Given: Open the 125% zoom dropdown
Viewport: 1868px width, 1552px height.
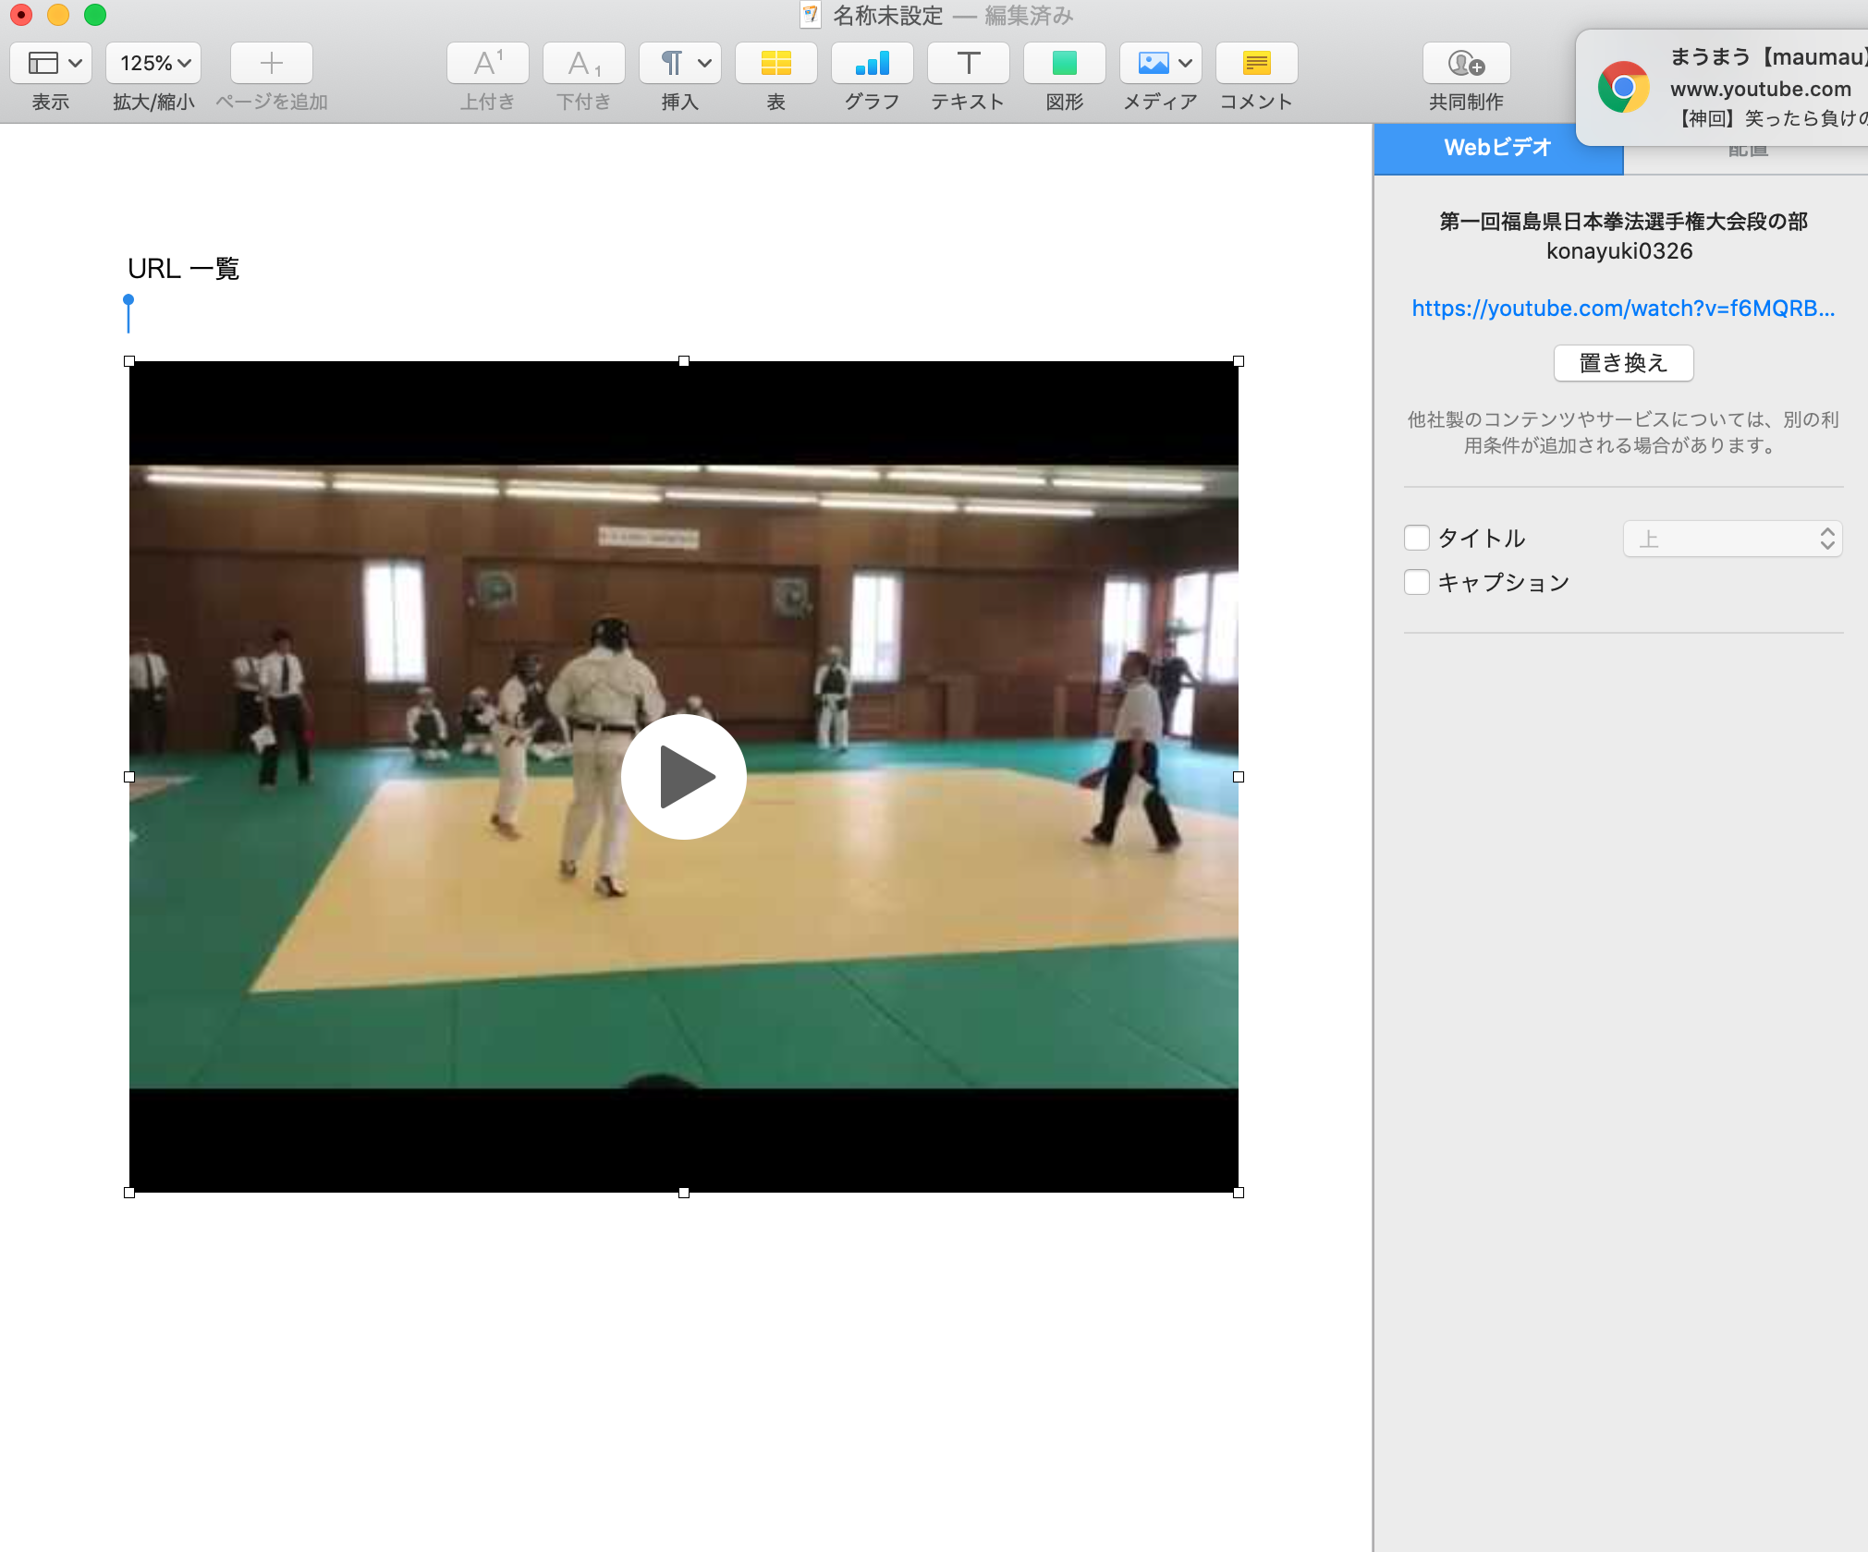Looking at the screenshot, I should (x=153, y=63).
